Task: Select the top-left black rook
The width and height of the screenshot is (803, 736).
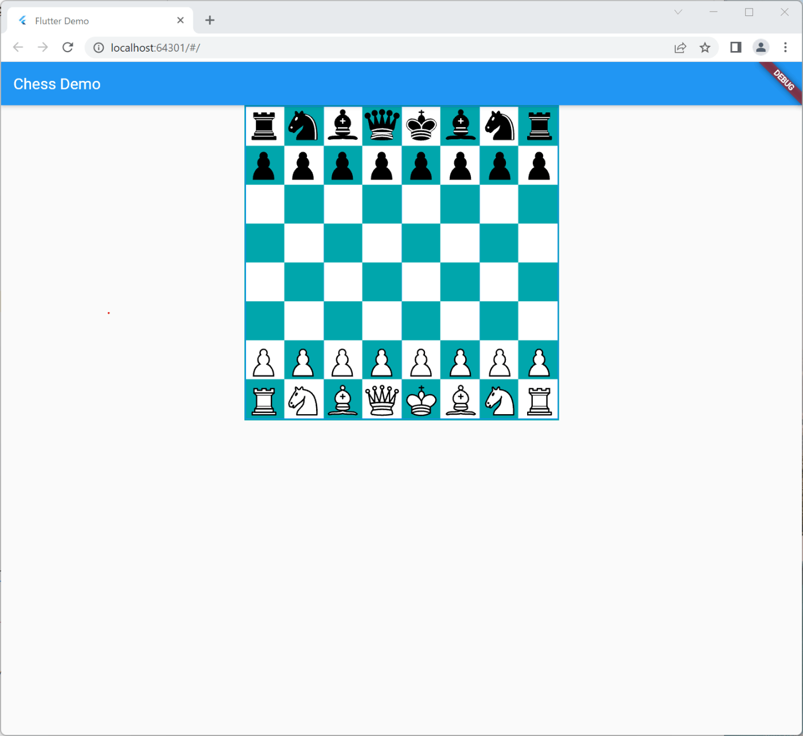Action: pyautogui.click(x=264, y=126)
